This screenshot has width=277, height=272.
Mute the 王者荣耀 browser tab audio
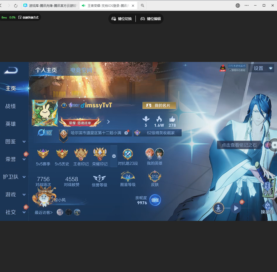(x=83, y=5)
